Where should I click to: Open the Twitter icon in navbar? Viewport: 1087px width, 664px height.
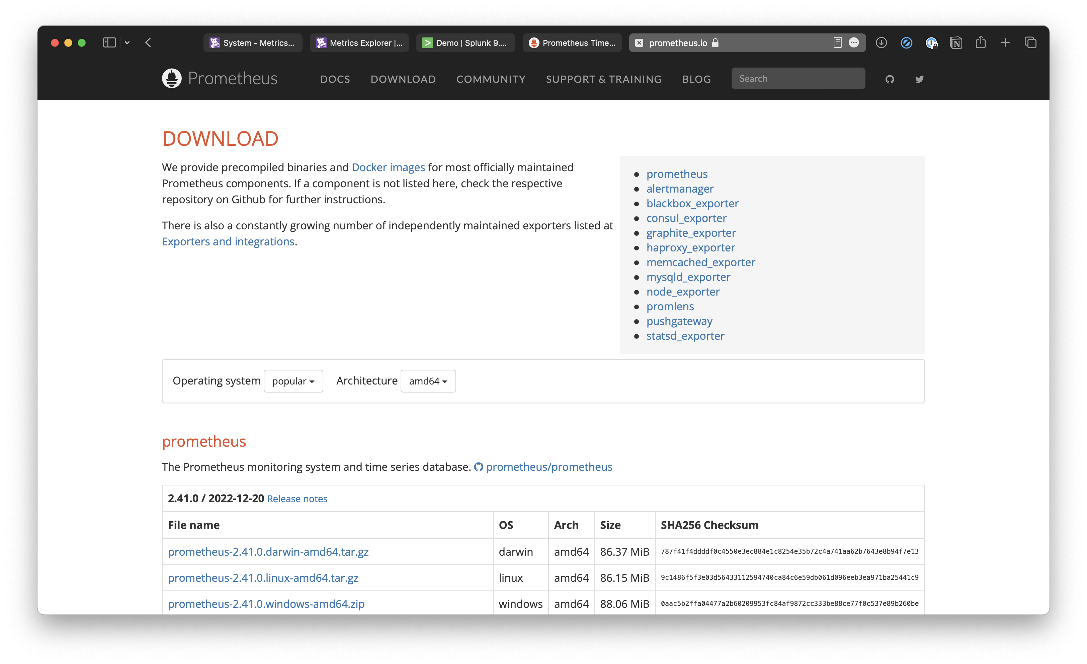point(919,79)
